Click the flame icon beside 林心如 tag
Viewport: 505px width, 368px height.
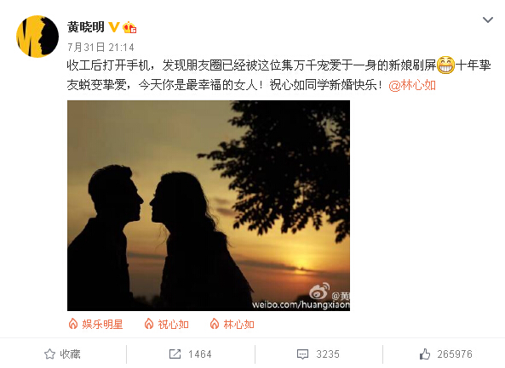215,324
